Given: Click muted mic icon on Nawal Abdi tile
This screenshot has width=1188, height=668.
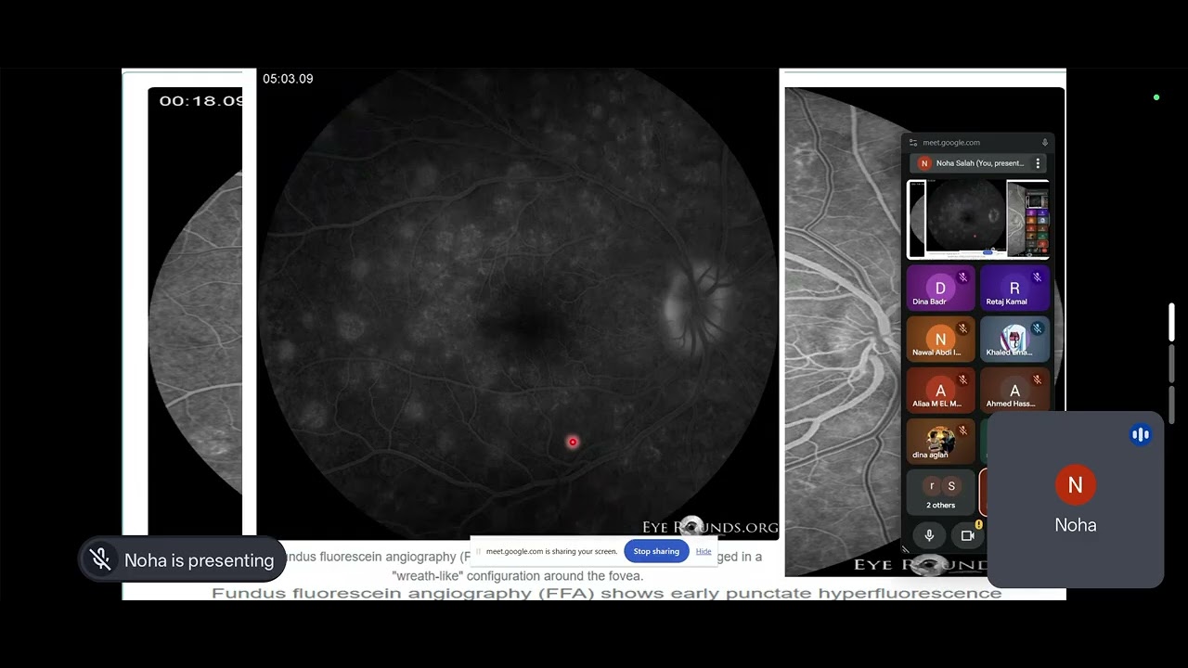Looking at the screenshot, I should tap(963, 328).
